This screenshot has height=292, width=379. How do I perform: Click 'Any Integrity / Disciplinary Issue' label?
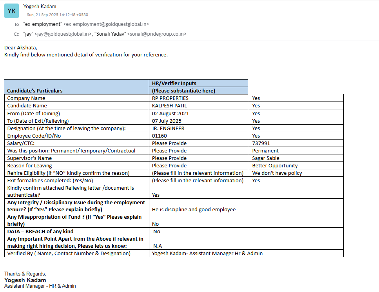[76, 206]
